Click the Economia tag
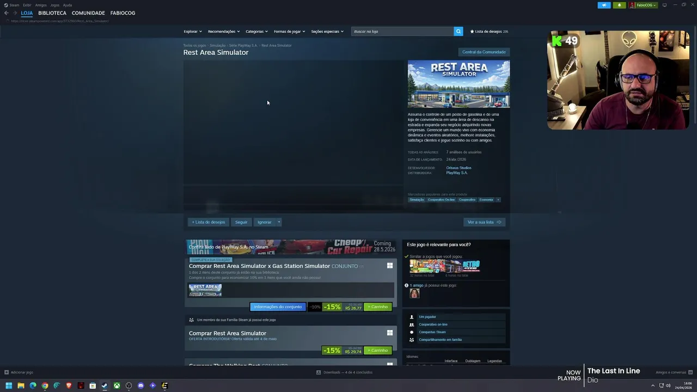The image size is (697, 392). (486, 200)
